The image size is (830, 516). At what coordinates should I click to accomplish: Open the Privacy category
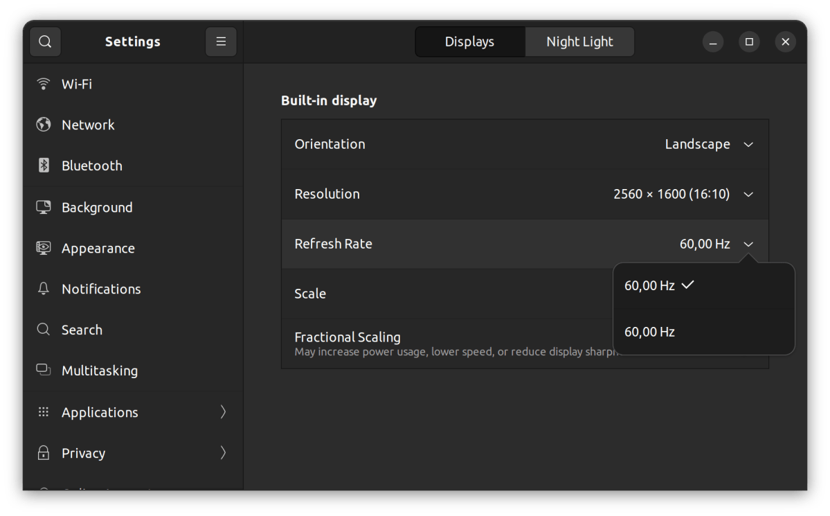(133, 452)
